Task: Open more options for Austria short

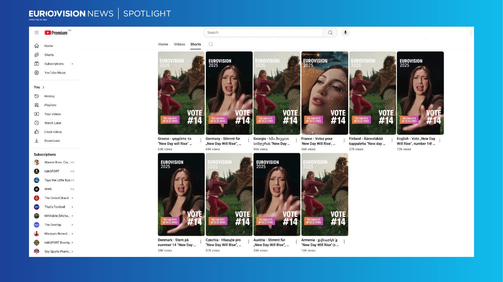Action: point(296,242)
